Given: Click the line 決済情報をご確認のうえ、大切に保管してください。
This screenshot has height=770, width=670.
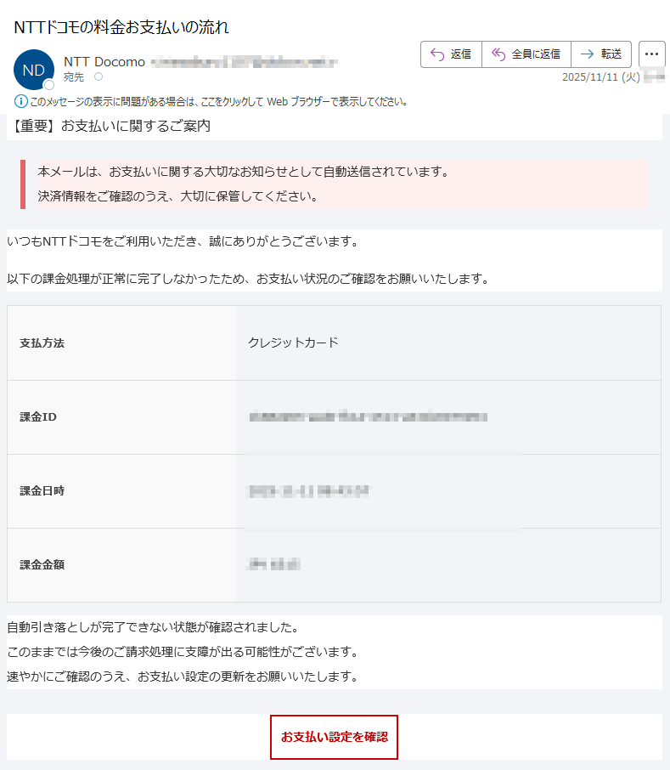Looking at the screenshot, I should click(x=178, y=196).
